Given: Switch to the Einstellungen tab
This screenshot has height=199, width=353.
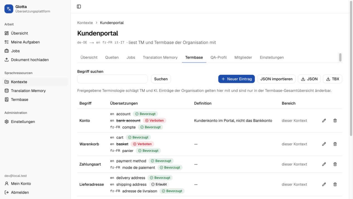Looking at the screenshot, I should tap(272, 57).
